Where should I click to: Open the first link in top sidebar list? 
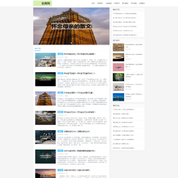(125, 14)
